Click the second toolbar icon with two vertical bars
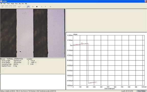This screenshot has width=147, height=92. coord(6,7)
